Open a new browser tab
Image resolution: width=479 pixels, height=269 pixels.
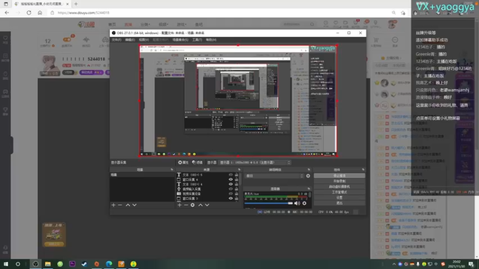tap(76, 4)
